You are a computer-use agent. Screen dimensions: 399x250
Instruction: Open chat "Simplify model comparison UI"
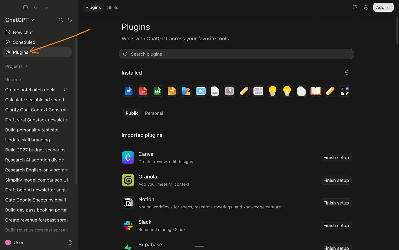pos(37,180)
